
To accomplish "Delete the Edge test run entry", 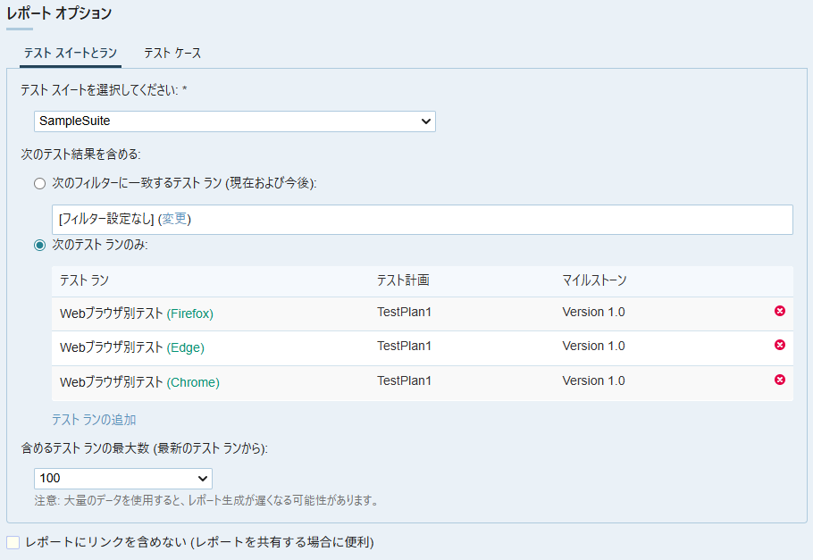I will [x=779, y=345].
